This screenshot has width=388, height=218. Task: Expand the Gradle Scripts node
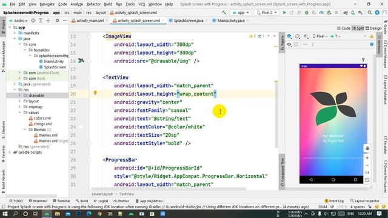pyautogui.click(x=10, y=152)
